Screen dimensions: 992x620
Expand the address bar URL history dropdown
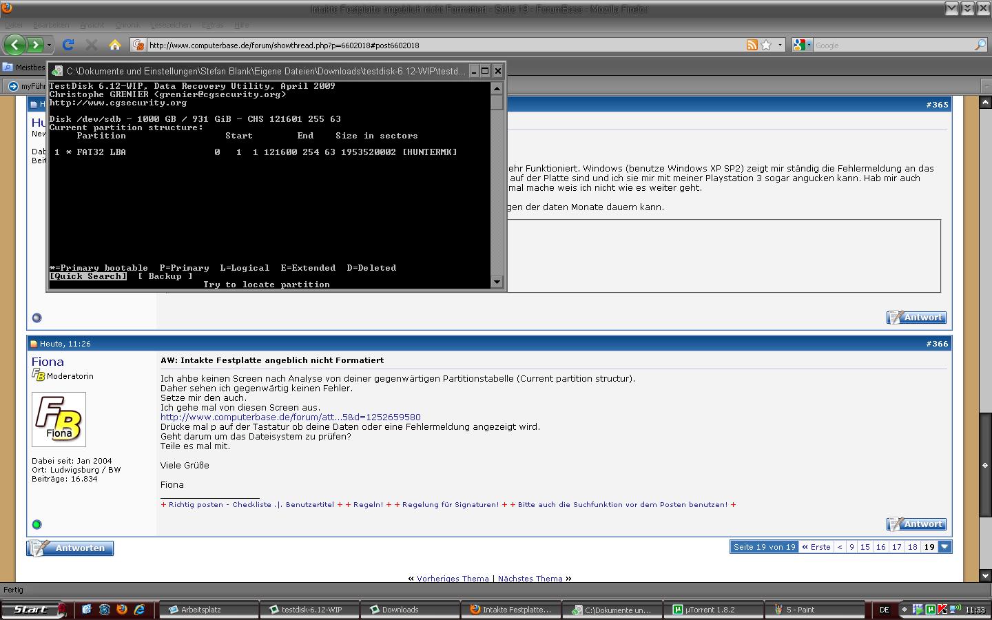[781, 45]
